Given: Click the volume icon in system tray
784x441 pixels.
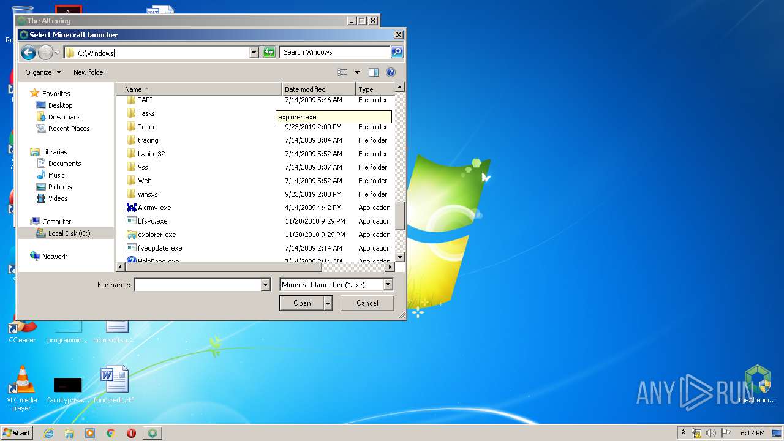Looking at the screenshot, I should [711, 433].
